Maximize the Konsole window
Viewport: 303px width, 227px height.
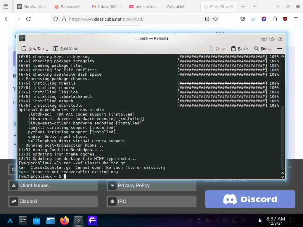tap(272, 38)
